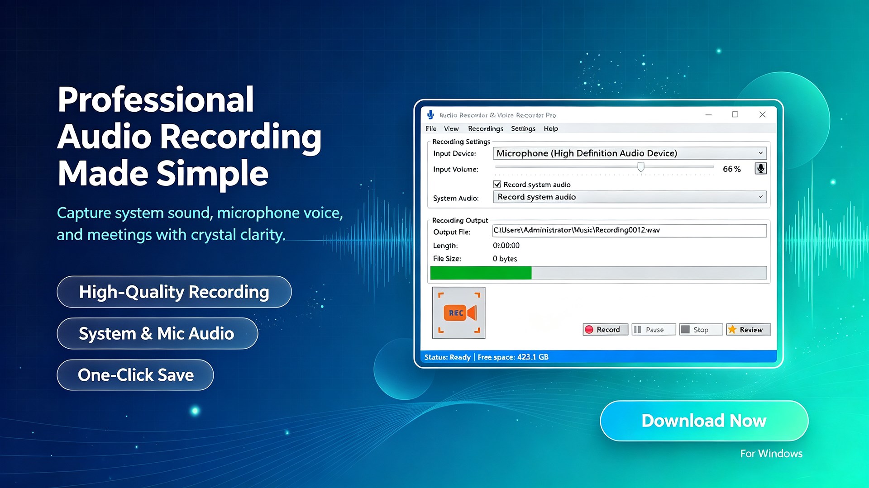This screenshot has height=488, width=869.
Task: Open the View menu
Action: pos(451,128)
